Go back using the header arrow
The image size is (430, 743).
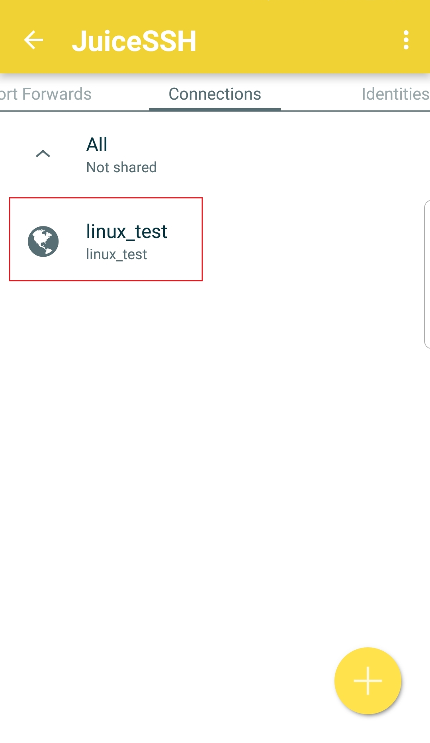33,40
